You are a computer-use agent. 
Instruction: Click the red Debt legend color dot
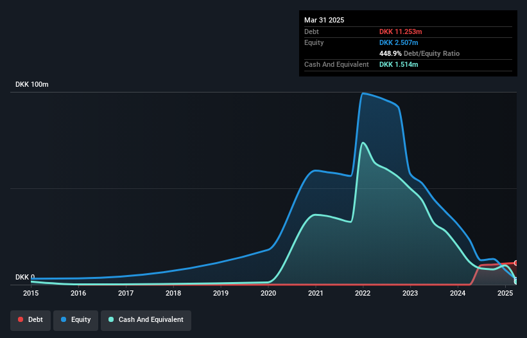[21, 319]
